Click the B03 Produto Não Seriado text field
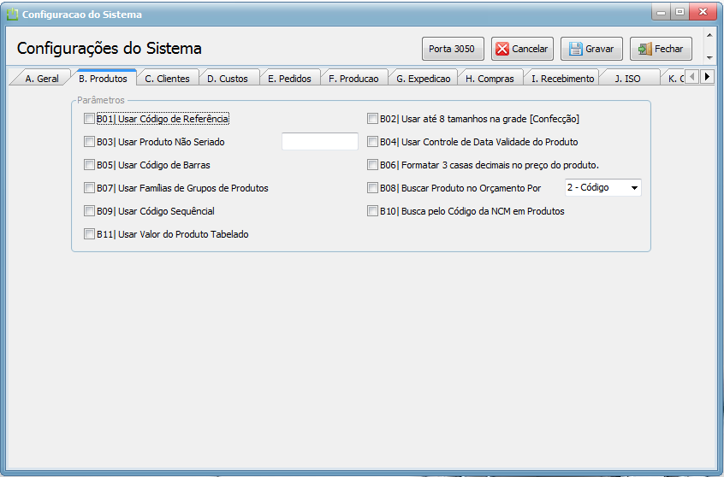Image resolution: width=724 pixels, height=477 pixels. [319, 142]
